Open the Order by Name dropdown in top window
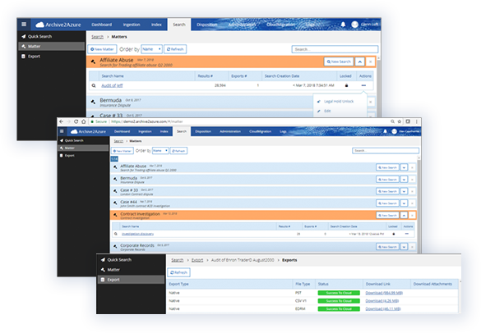Image resolution: width=481 pixels, height=333 pixels. tap(151, 49)
